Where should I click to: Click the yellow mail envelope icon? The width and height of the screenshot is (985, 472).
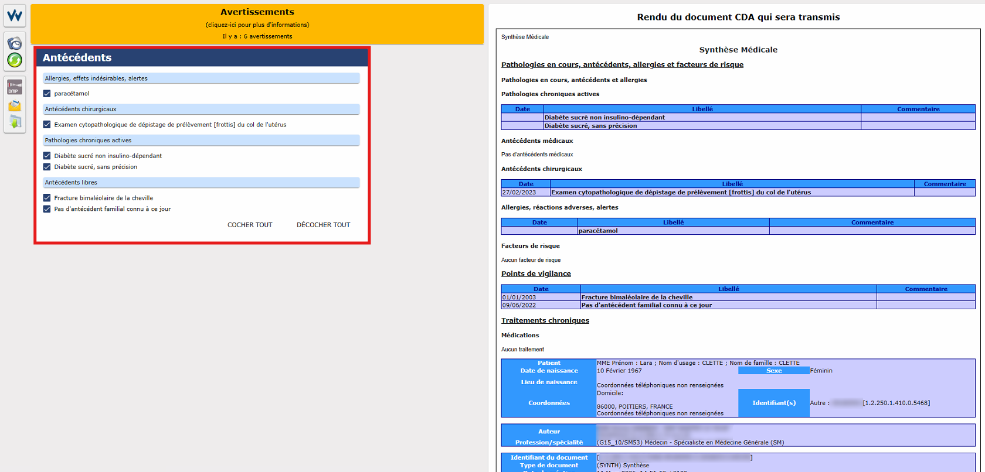tap(15, 105)
